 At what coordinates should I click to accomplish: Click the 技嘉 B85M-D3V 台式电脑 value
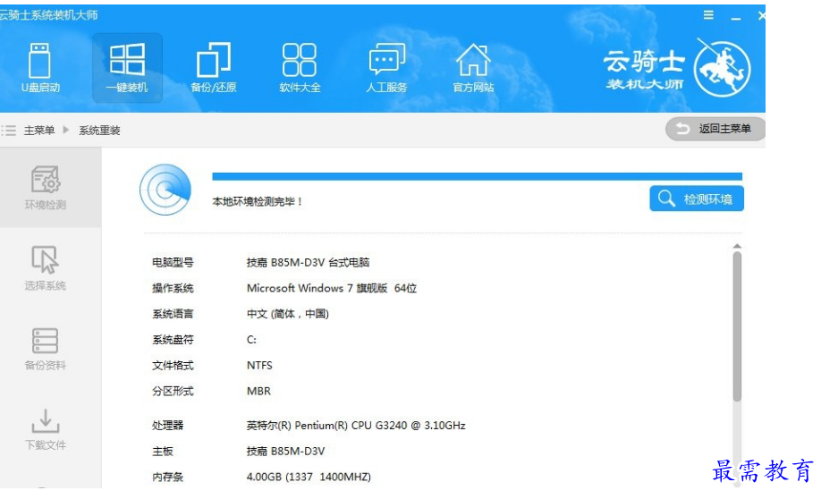point(308,262)
